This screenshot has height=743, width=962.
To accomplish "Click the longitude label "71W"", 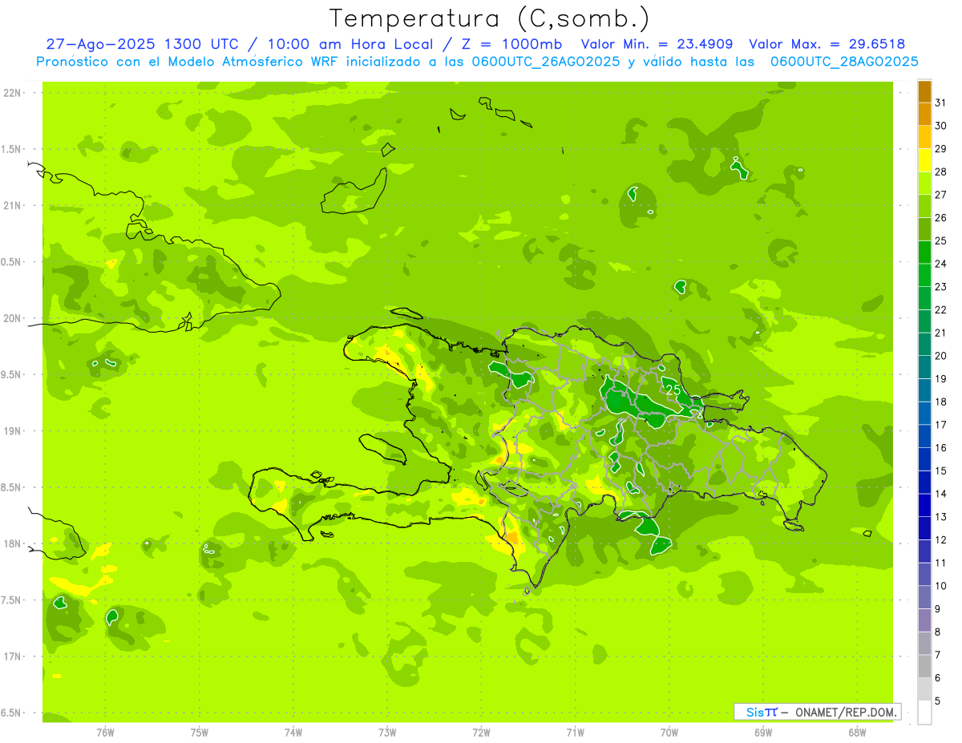I will point(575,733).
